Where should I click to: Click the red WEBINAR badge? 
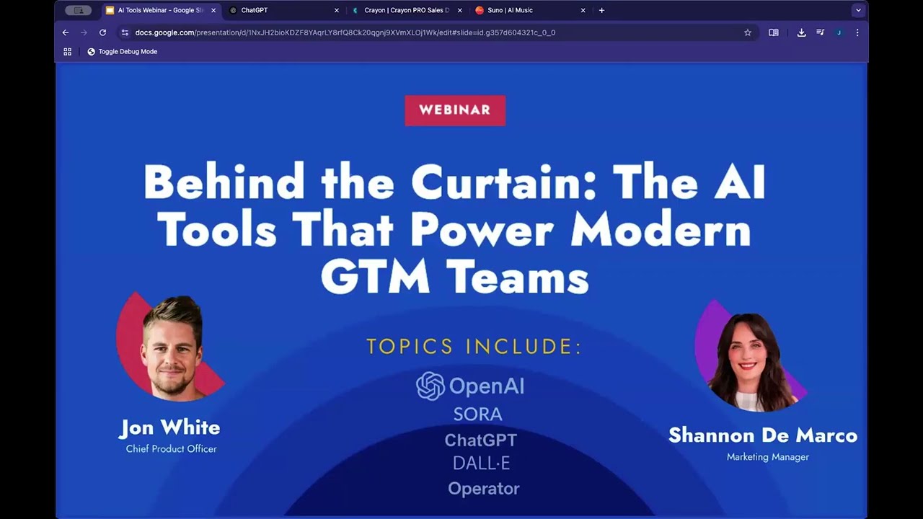(x=455, y=110)
